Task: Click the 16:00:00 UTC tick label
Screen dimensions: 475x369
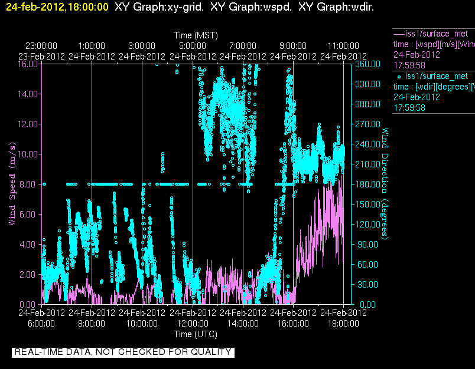Action: (x=293, y=324)
